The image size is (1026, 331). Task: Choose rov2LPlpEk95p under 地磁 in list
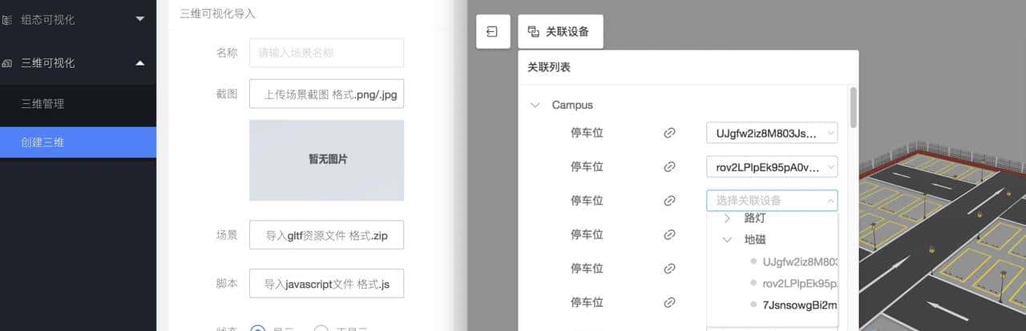tap(800, 283)
